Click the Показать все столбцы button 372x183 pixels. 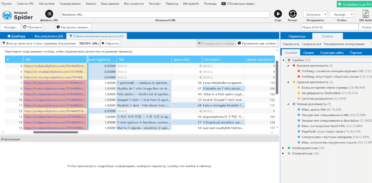pyautogui.click(x=216, y=43)
